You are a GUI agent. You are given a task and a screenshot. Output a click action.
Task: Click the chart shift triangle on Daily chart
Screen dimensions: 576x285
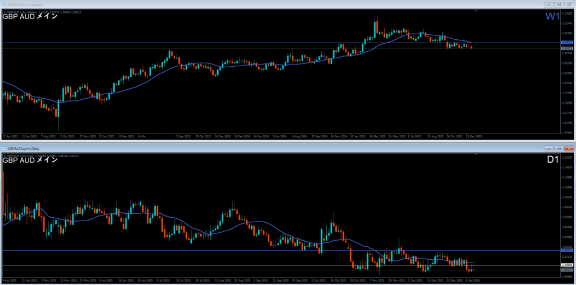476,155
